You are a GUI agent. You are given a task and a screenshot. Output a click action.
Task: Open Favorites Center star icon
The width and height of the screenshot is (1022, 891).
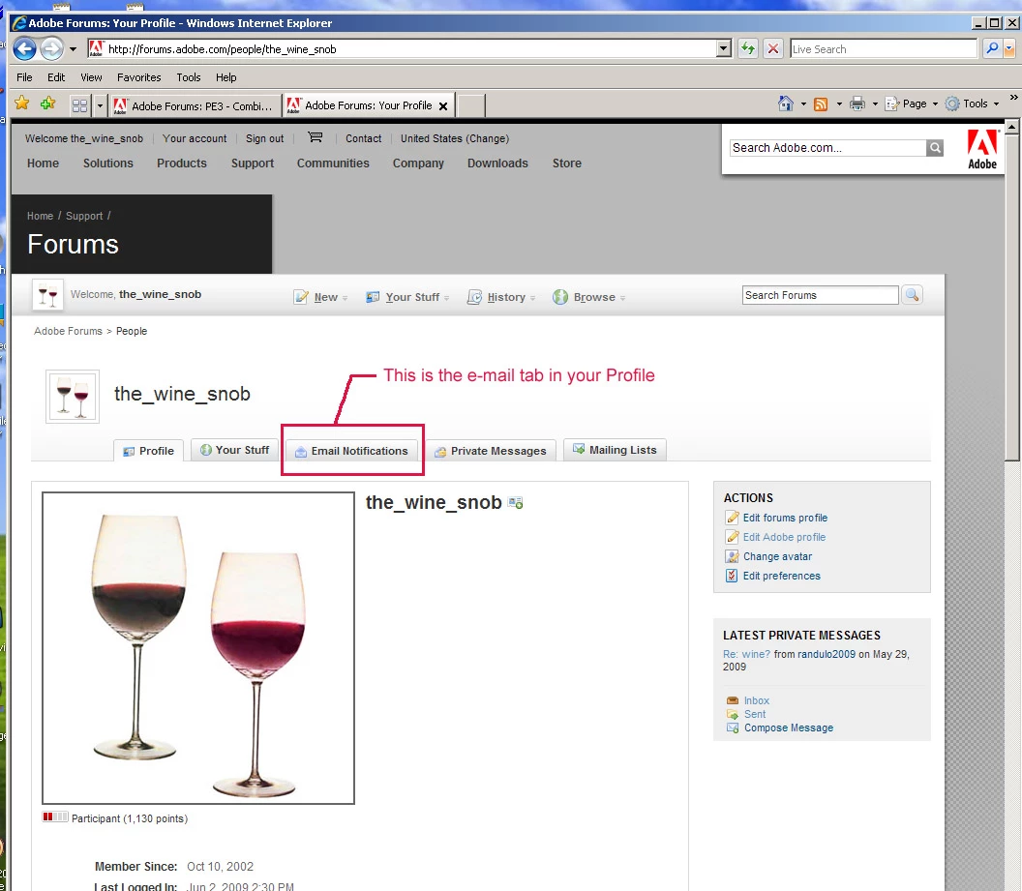click(22, 104)
